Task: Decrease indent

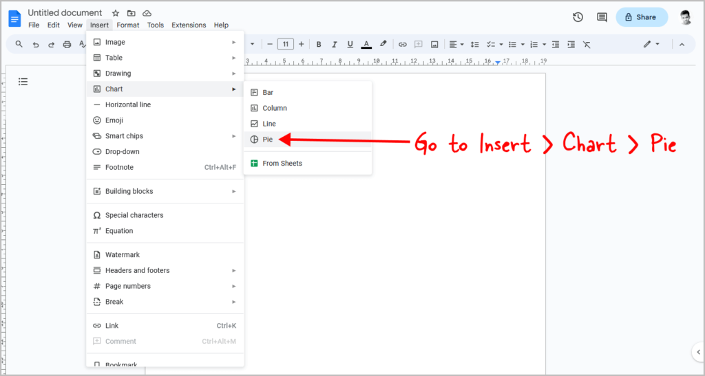Action: click(556, 45)
